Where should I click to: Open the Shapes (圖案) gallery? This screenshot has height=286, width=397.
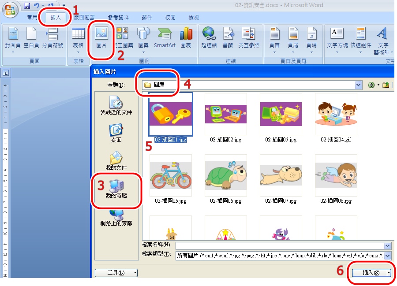point(143,40)
